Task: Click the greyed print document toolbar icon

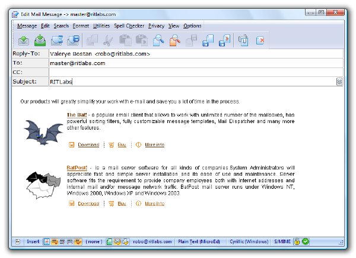Action: pos(191,40)
